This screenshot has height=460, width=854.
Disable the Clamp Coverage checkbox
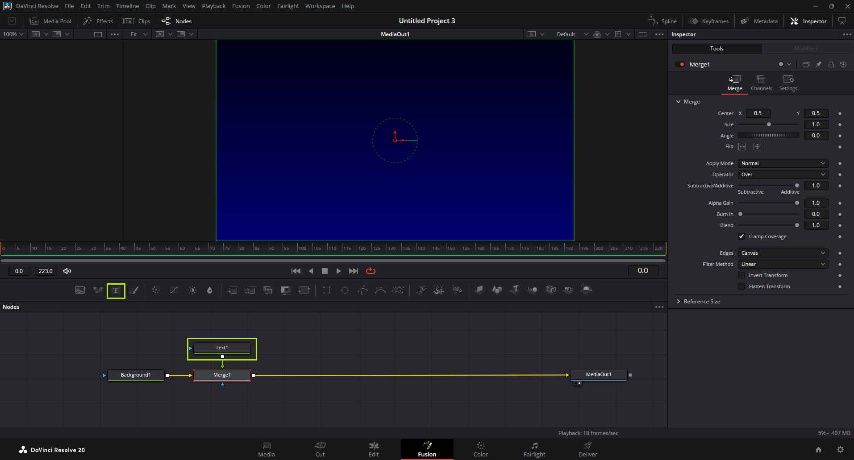point(742,236)
